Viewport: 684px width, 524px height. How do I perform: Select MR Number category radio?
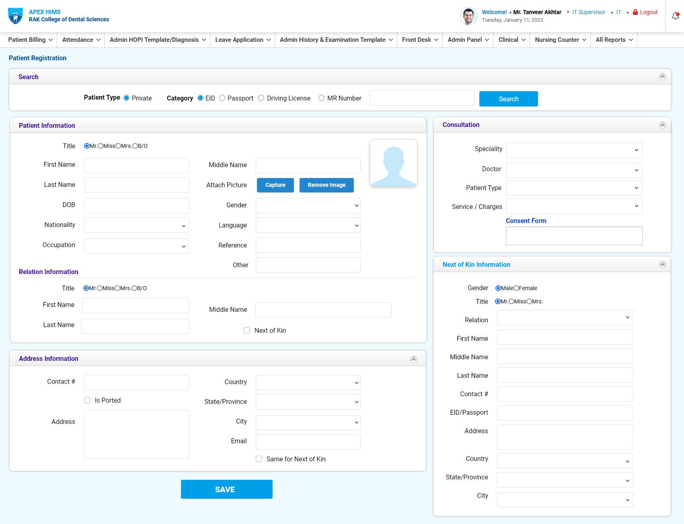click(322, 98)
